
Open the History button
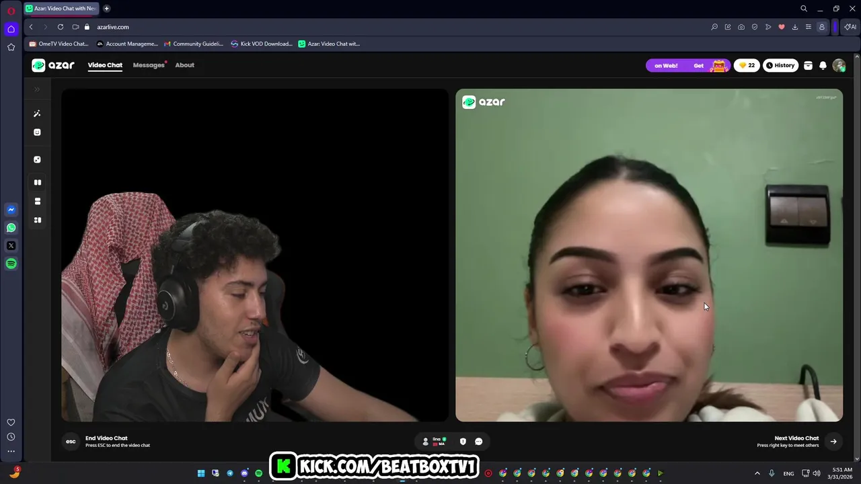click(x=780, y=65)
